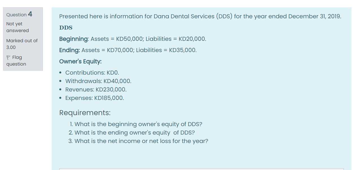Click the Requirements heading
Screen dimensions: 356x170
[85, 113]
